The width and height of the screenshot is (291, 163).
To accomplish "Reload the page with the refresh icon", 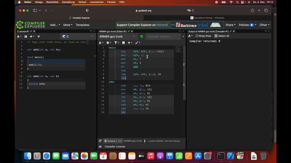I will (193, 10).
